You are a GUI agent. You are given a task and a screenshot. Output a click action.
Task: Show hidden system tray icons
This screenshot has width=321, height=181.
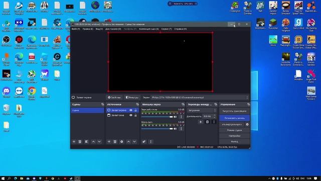click(x=269, y=178)
